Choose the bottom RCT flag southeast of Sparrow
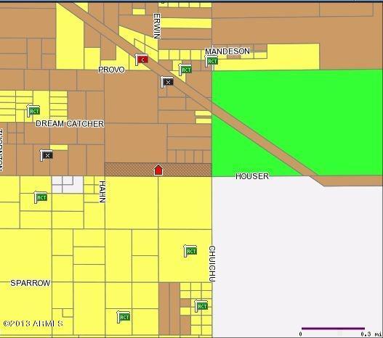The width and height of the screenshot is (383, 338). click(x=124, y=317)
